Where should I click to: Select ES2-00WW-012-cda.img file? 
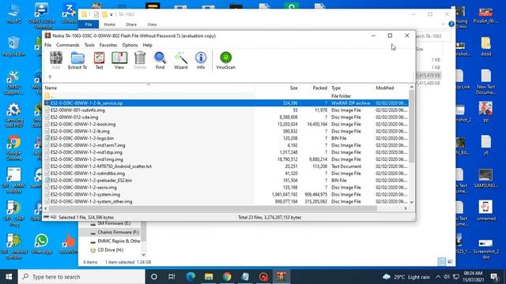coord(226,118)
